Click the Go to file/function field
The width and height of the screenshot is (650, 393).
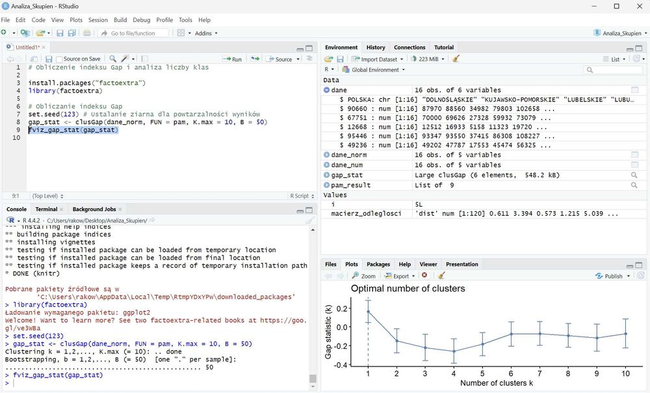tap(133, 33)
